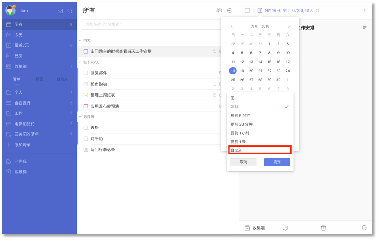Click the priority exclamation mark icon

tap(365, 11)
